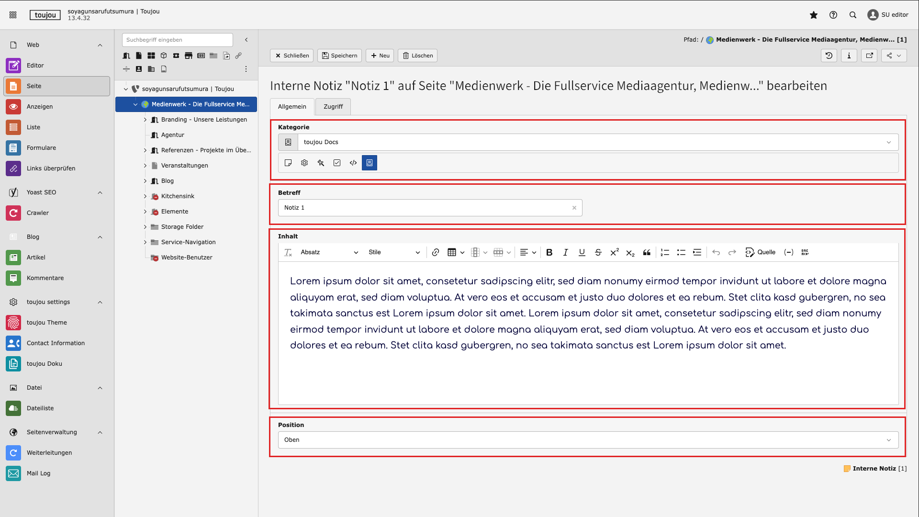This screenshot has height=517, width=919.
Task: Click the Speichern button
Action: [x=339, y=56]
